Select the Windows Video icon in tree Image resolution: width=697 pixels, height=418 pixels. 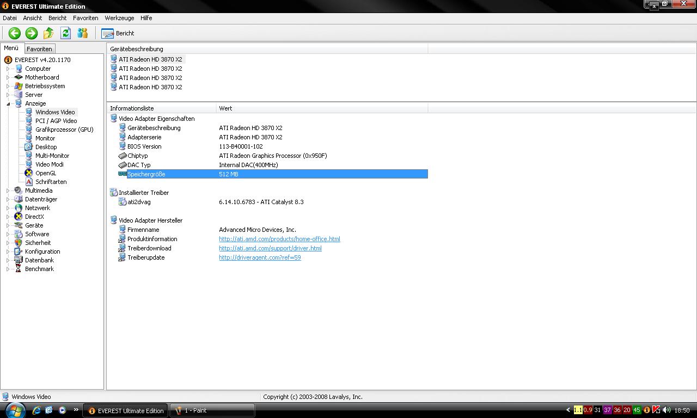click(x=29, y=112)
